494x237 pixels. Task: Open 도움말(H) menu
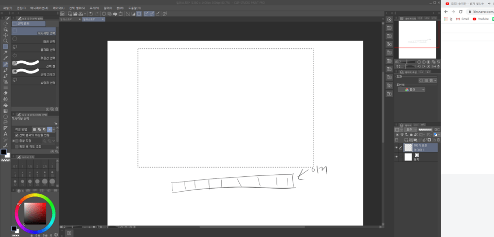click(x=134, y=8)
